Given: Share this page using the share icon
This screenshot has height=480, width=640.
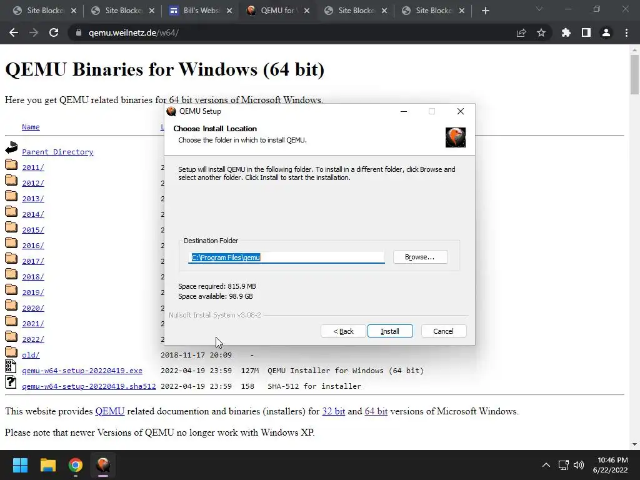Looking at the screenshot, I should [521, 32].
